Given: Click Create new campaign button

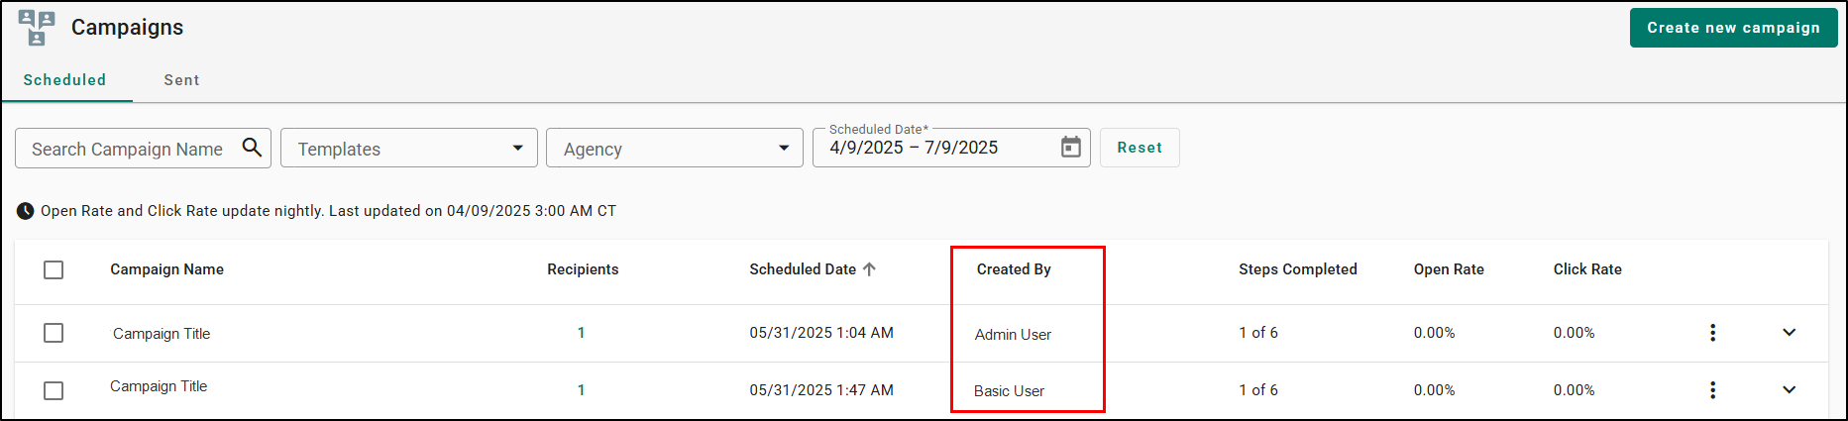Looking at the screenshot, I should click(x=1733, y=28).
